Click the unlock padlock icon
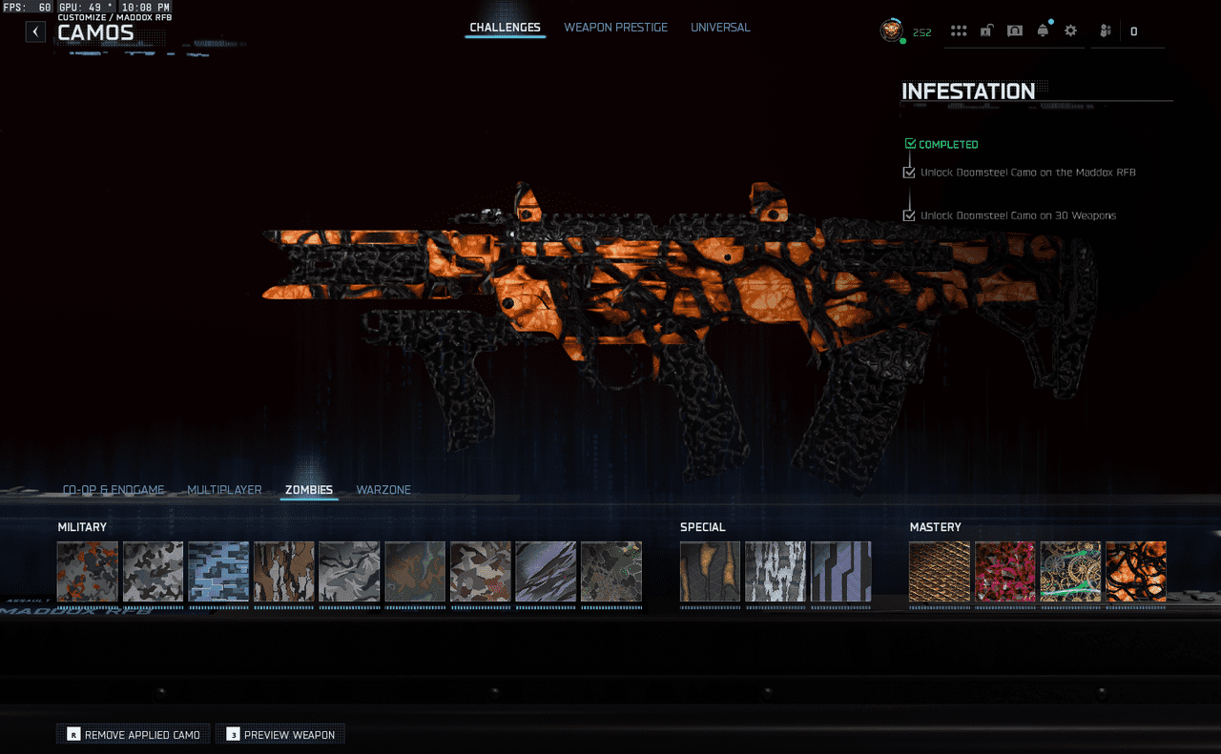 pyautogui.click(x=986, y=31)
